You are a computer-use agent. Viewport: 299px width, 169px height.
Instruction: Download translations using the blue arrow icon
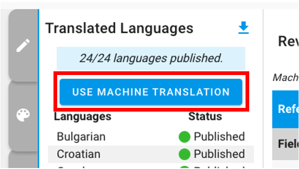(x=243, y=28)
